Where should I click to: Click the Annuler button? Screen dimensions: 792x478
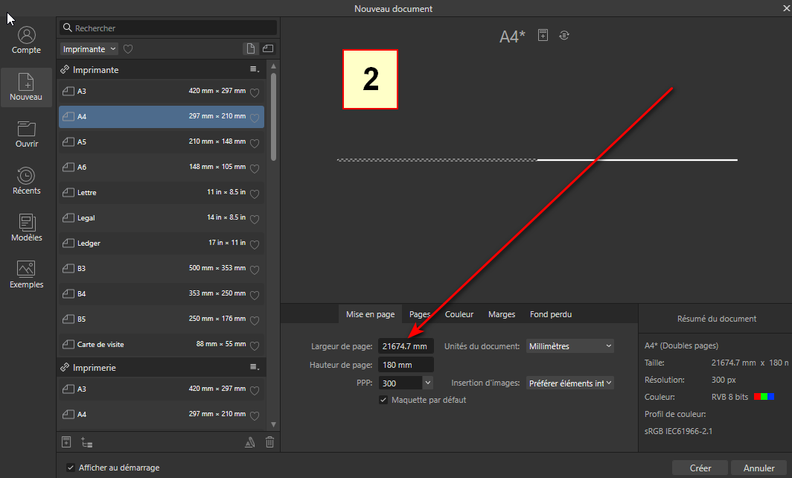coord(759,468)
